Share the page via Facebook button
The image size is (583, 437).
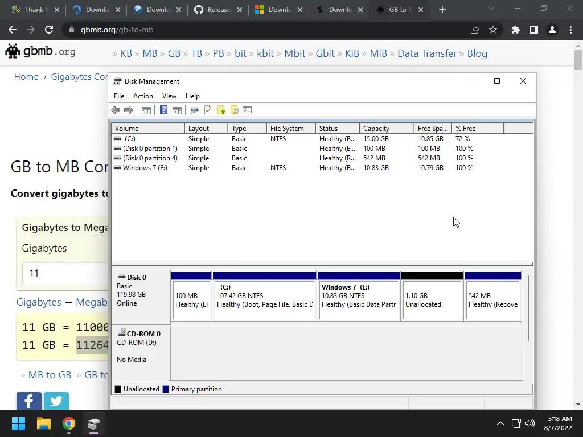point(29,401)
